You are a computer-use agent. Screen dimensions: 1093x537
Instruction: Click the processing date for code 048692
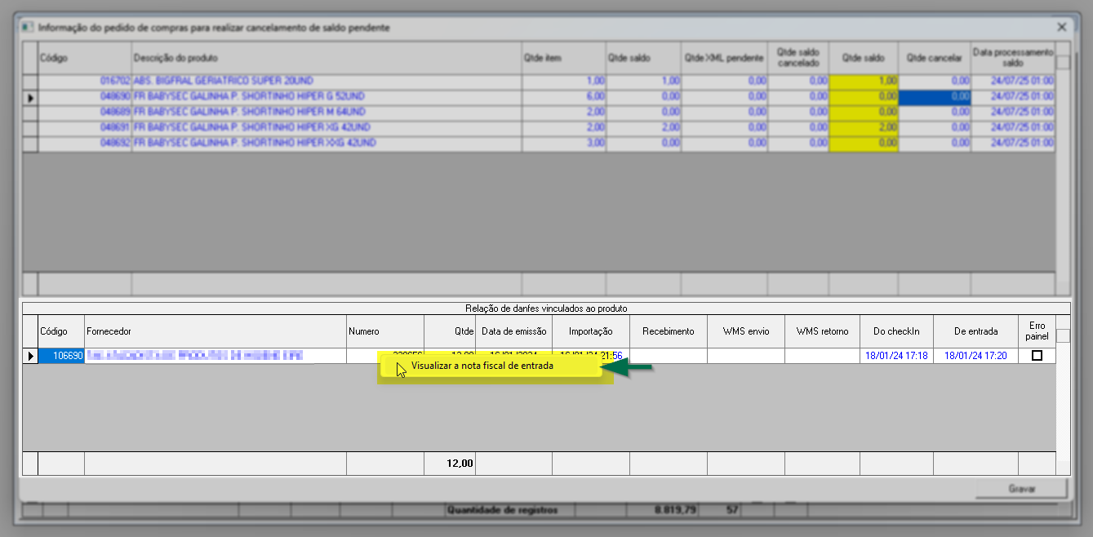coord(1013,143)
